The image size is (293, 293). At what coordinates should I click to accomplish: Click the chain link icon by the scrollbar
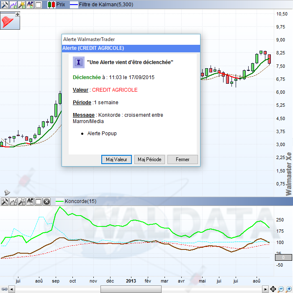4,289
